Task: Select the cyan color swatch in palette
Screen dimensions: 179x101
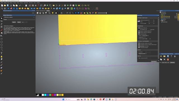Action: point(45,95)
